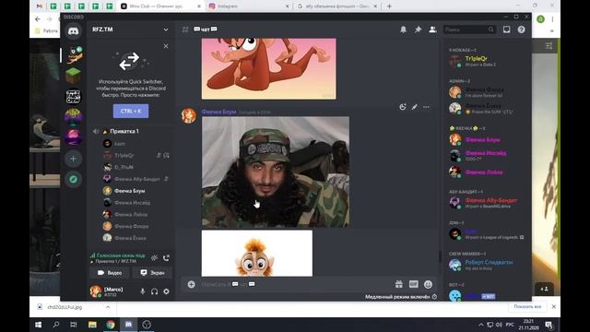Click Феечка Блум message author name

point(219,112)
